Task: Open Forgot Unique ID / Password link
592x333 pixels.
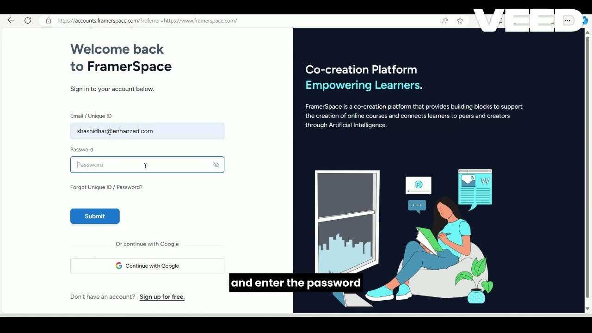Action: 106,187
